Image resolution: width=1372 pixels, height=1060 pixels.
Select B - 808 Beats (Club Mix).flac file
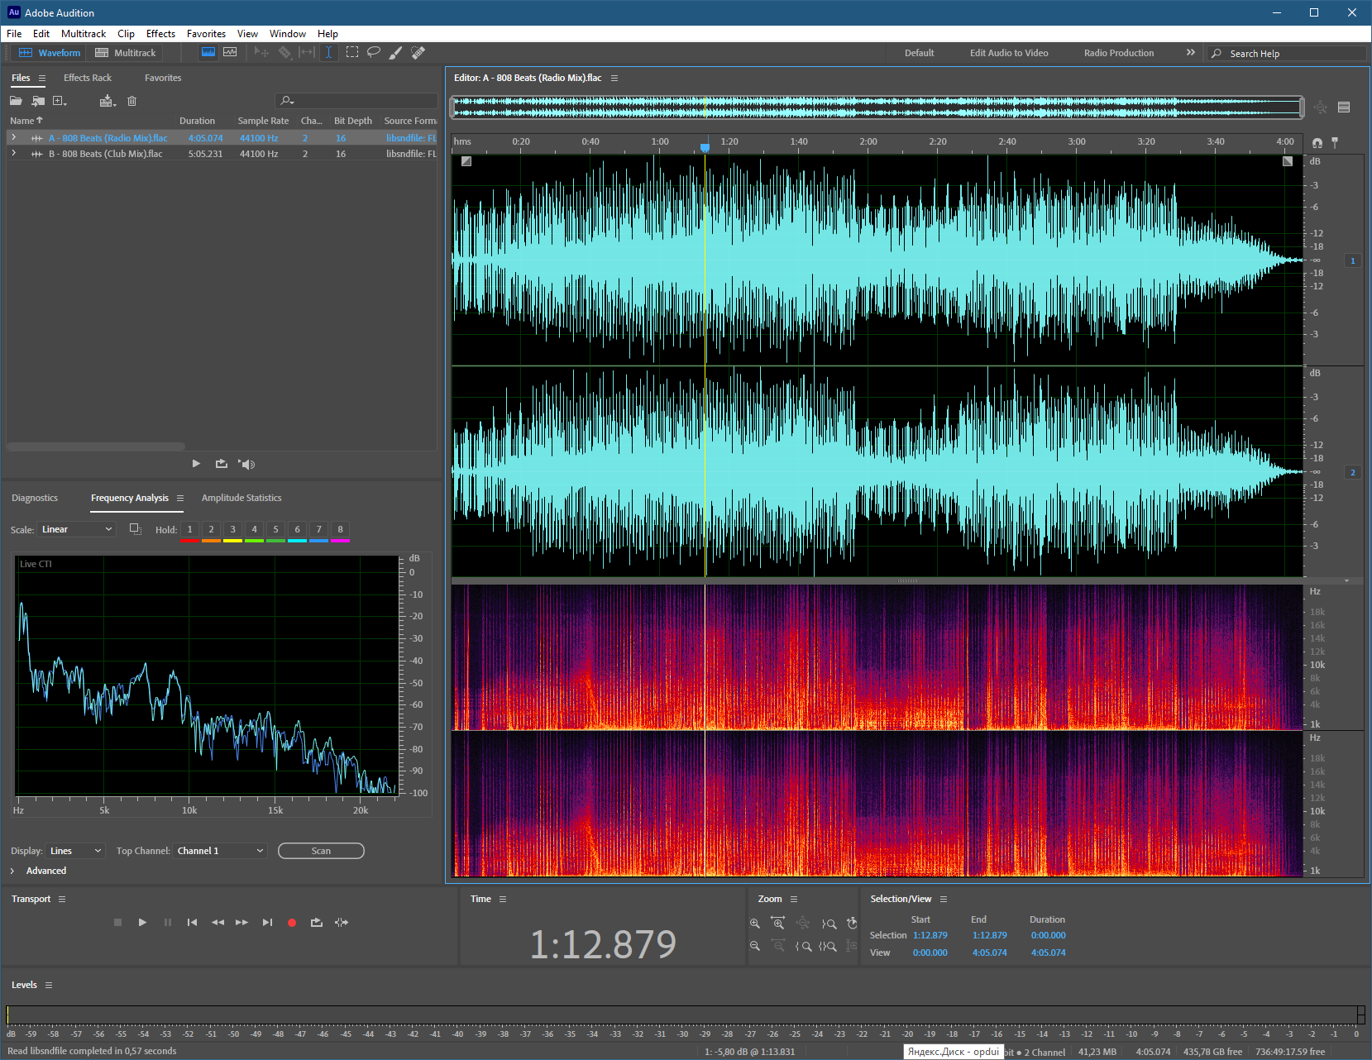(x=105, y=154)
